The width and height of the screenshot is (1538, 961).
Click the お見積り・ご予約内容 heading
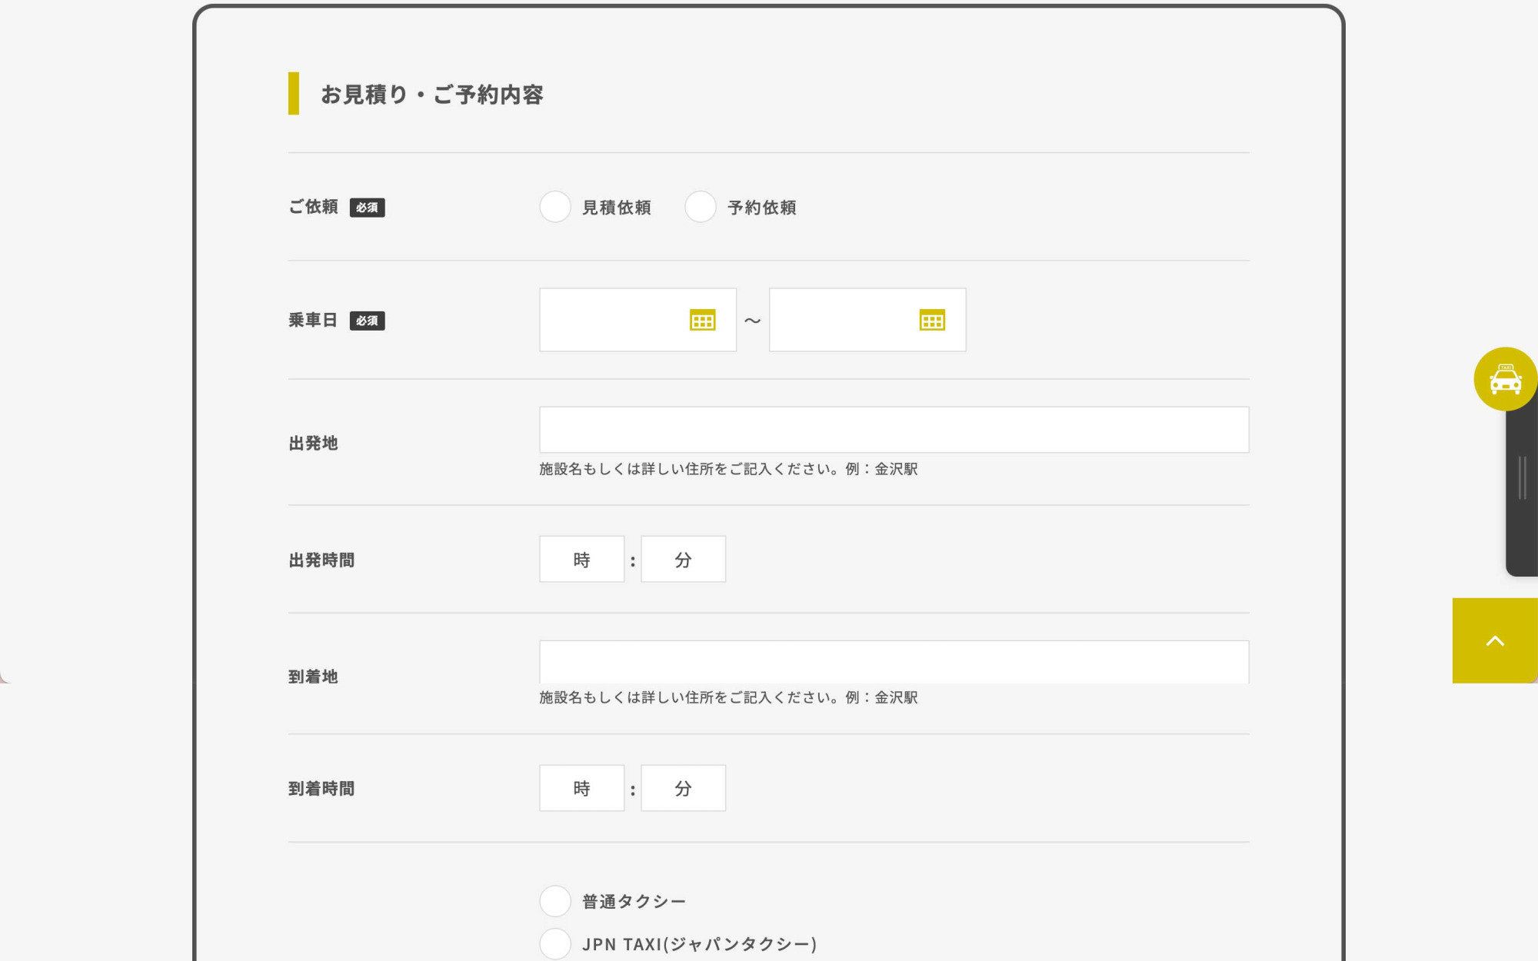pos(432,95)
